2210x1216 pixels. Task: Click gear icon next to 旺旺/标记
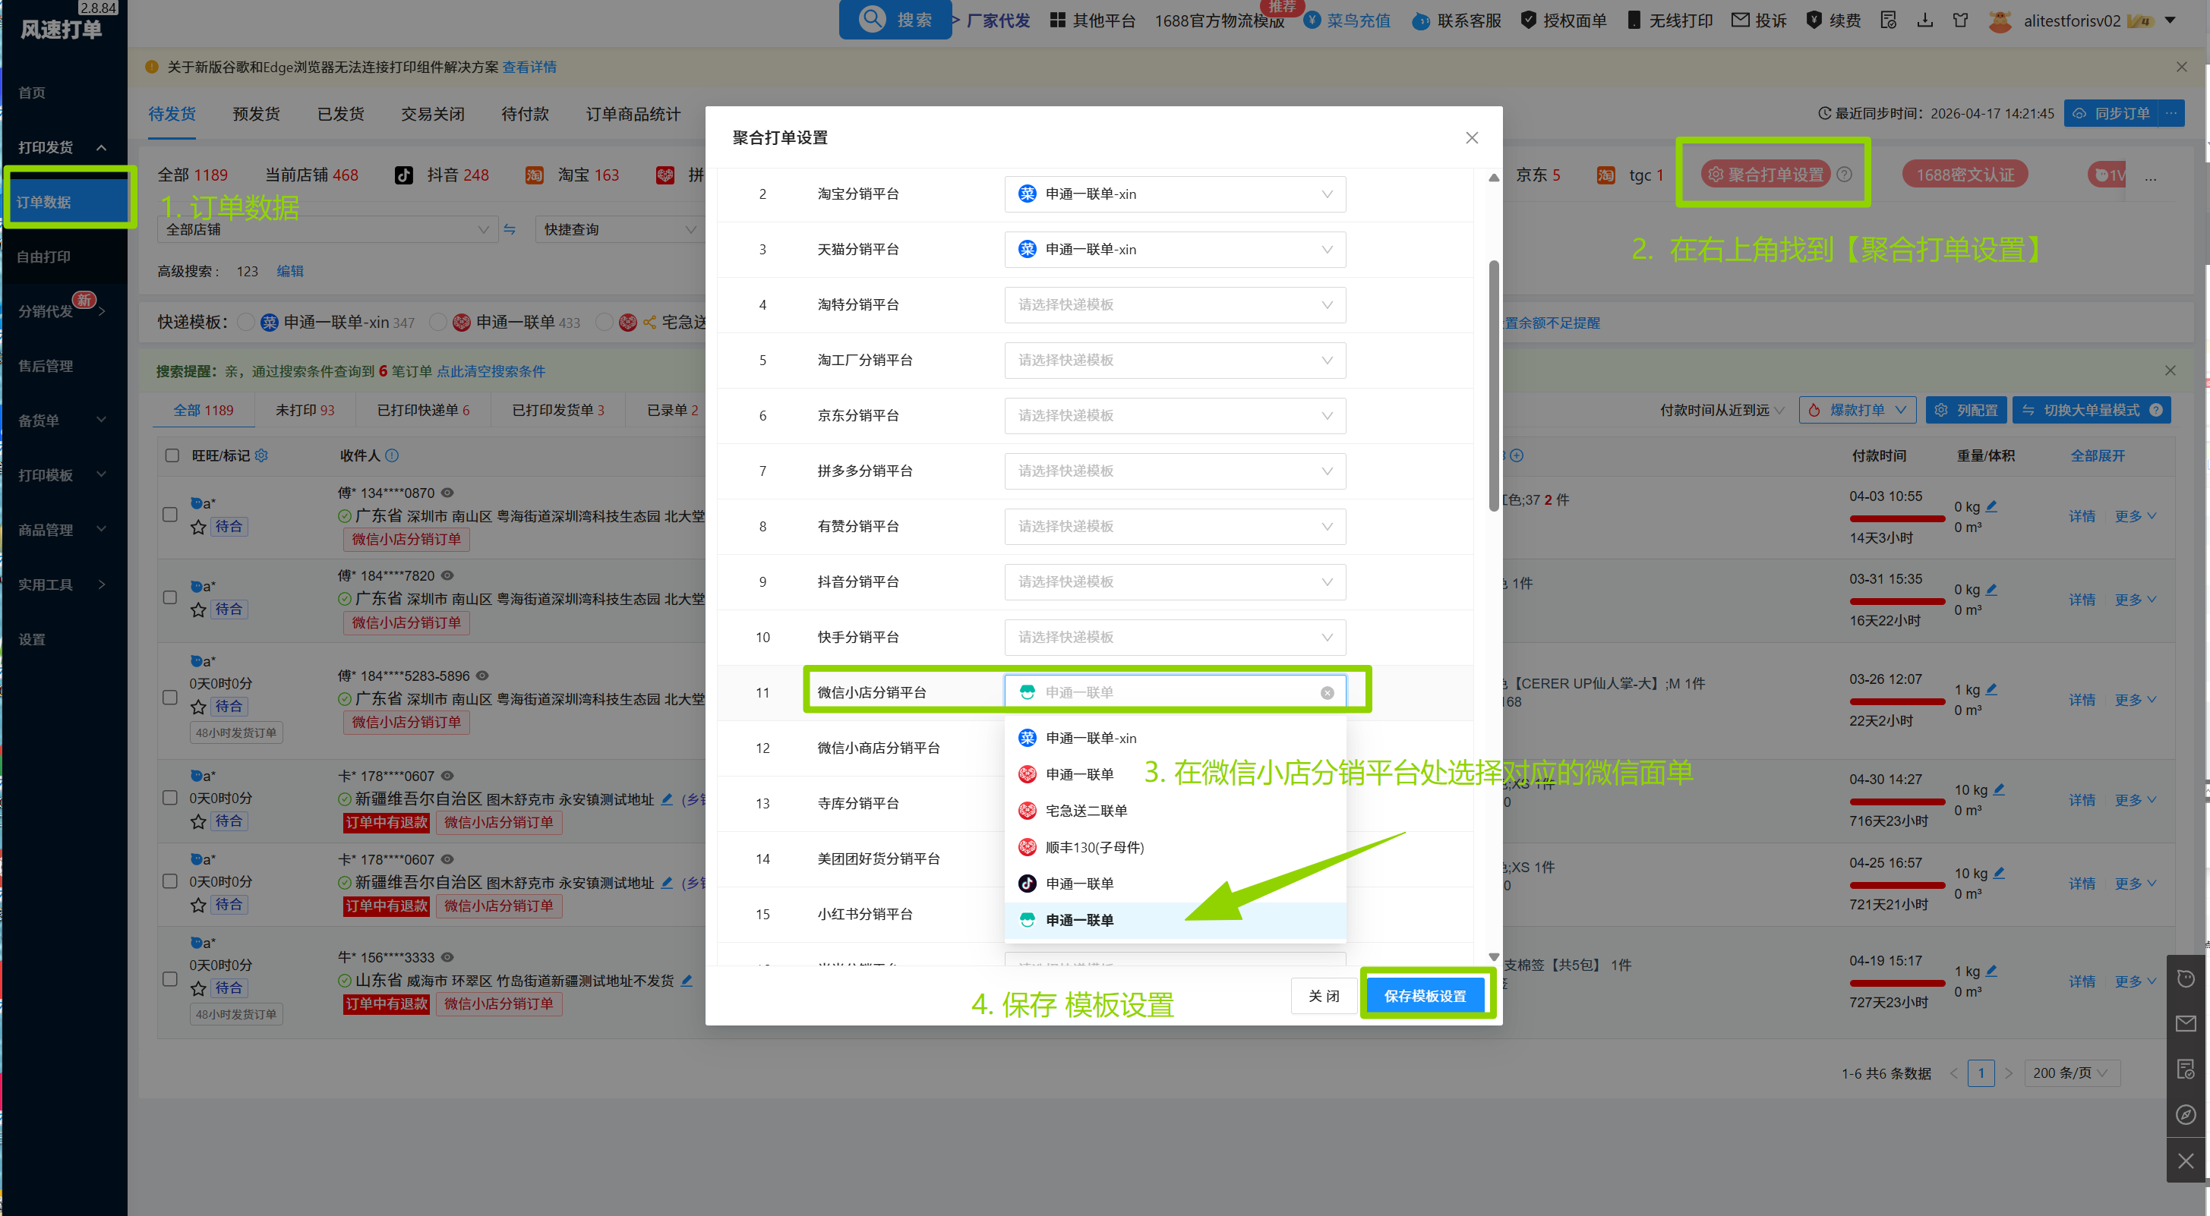[262, 455]
